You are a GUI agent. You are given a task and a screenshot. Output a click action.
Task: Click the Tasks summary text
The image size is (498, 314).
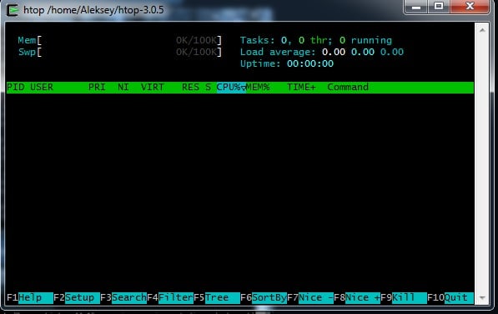316,40
